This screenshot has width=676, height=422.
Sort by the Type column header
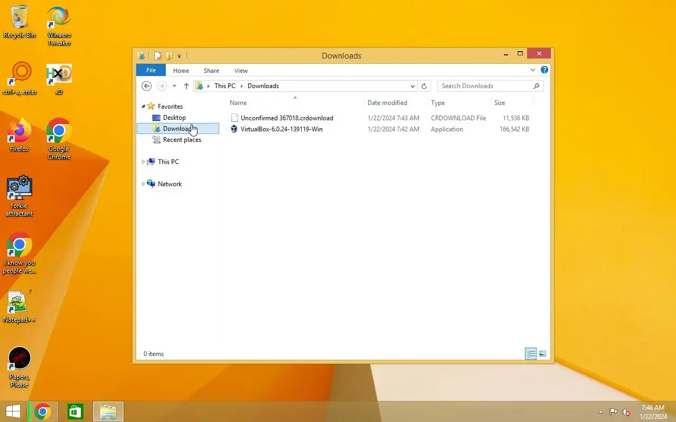(x=459, y=103)
